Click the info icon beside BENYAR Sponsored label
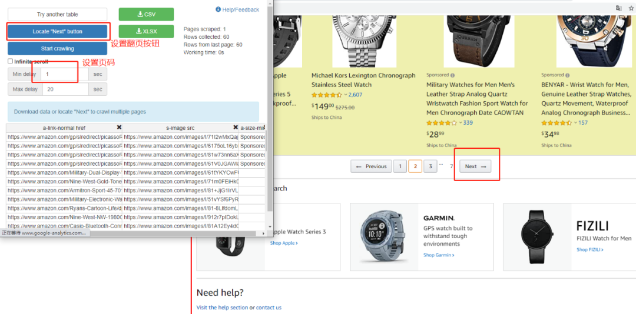Screen dimensions: 636x314 pos(567,75)
